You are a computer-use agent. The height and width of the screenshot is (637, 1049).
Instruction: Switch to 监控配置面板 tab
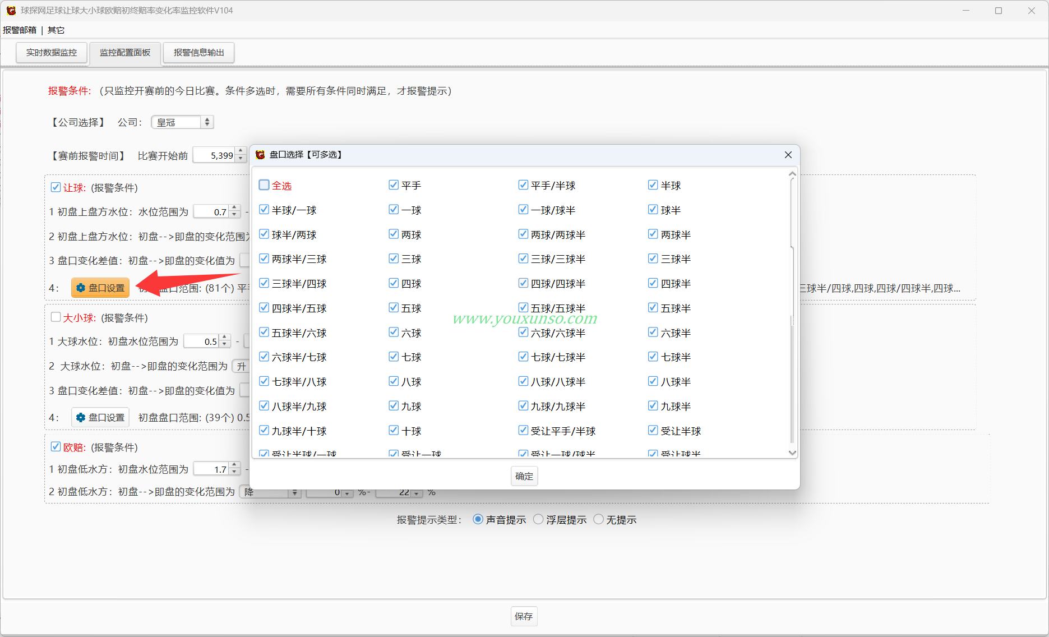tap(125, 53)
